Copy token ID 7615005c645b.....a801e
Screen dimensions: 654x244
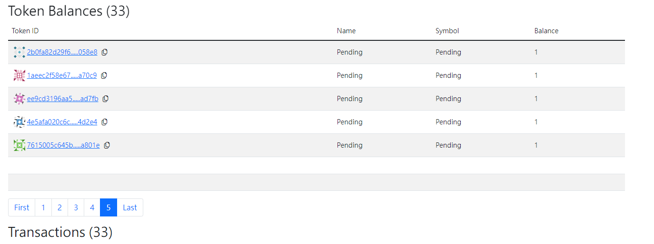[107, 145]
